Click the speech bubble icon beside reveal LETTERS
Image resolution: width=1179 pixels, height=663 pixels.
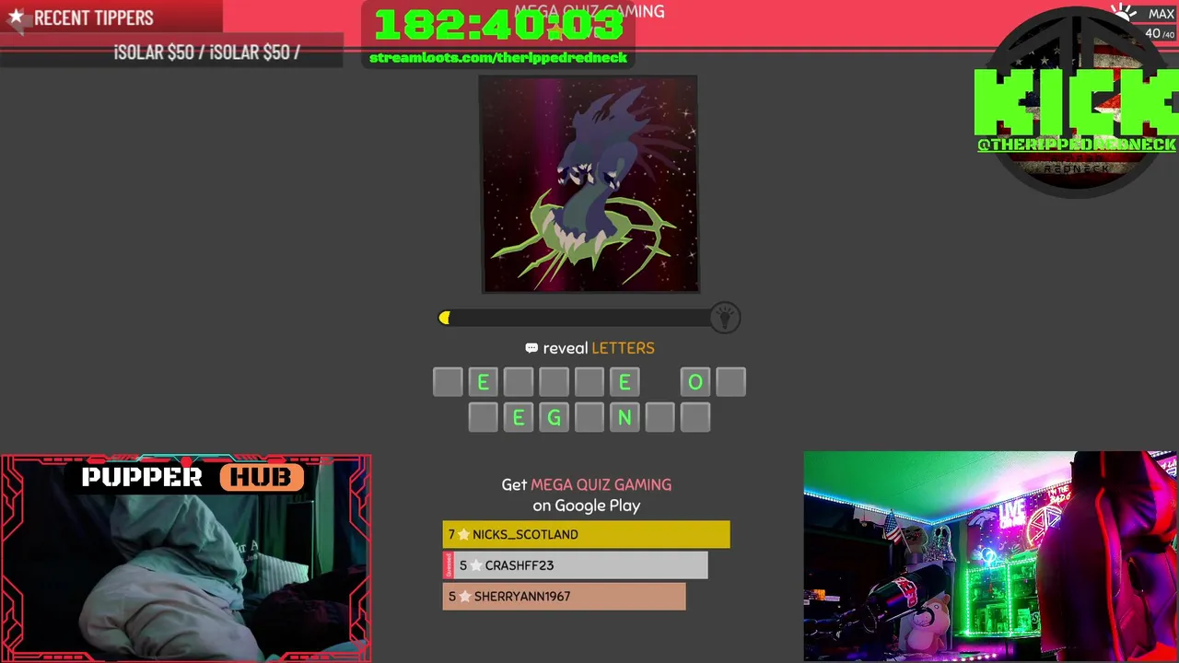531,348
